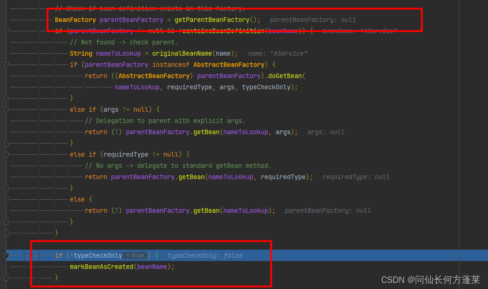Click inline hint 'name: "AService"'

coord(277,53)
